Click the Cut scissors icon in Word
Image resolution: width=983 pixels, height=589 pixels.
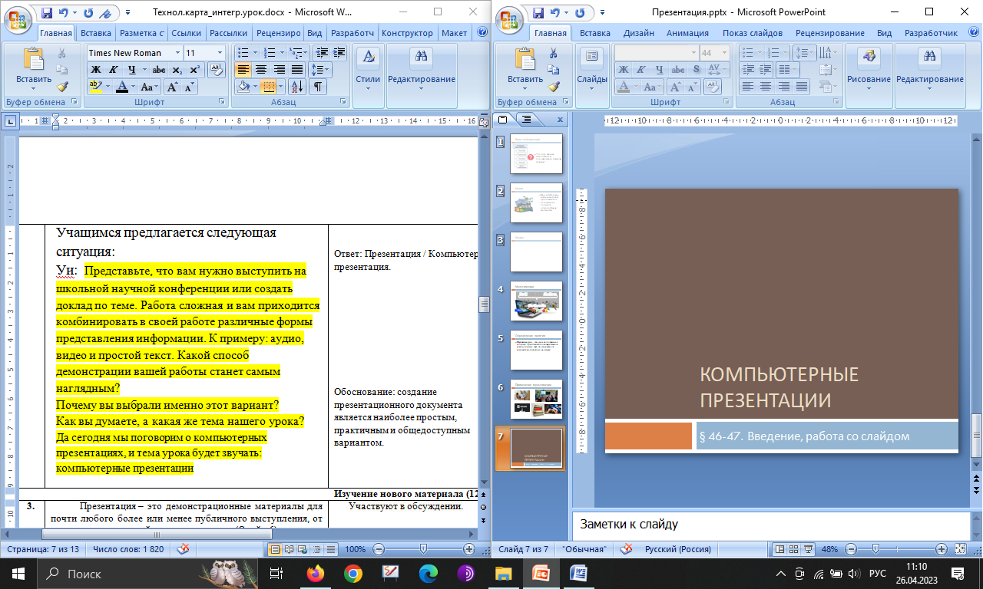point(62,53)
